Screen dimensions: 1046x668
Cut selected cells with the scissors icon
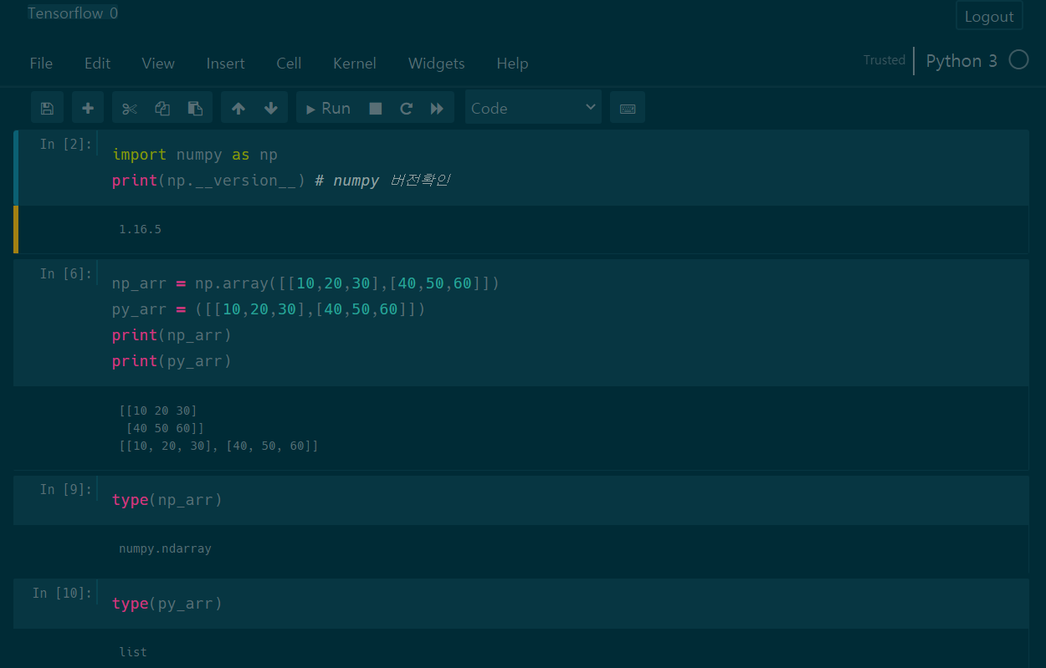129,108
